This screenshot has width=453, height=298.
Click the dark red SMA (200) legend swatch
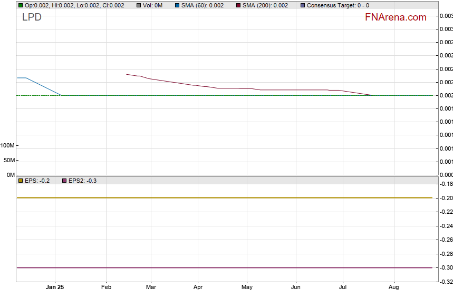pos(238,5)
